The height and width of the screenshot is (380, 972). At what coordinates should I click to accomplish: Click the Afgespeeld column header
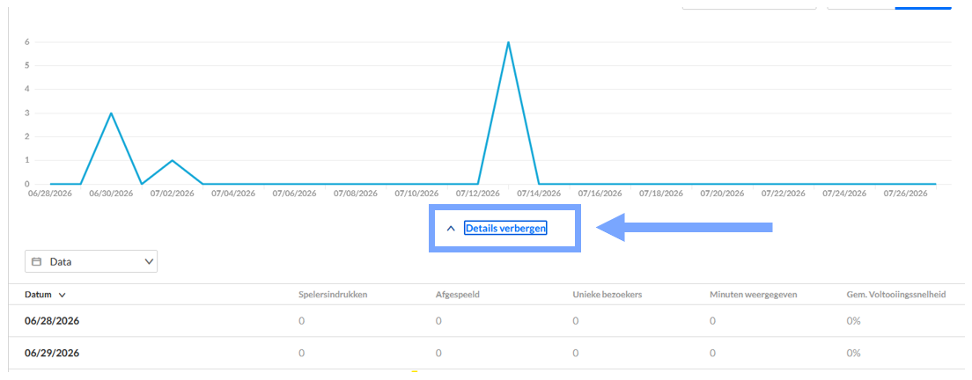[458, 295]
